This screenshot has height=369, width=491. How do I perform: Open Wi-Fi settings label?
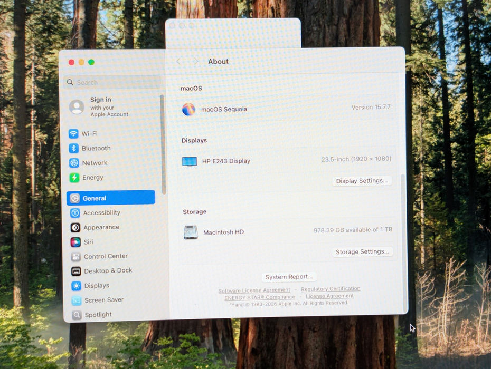[90, 133]
